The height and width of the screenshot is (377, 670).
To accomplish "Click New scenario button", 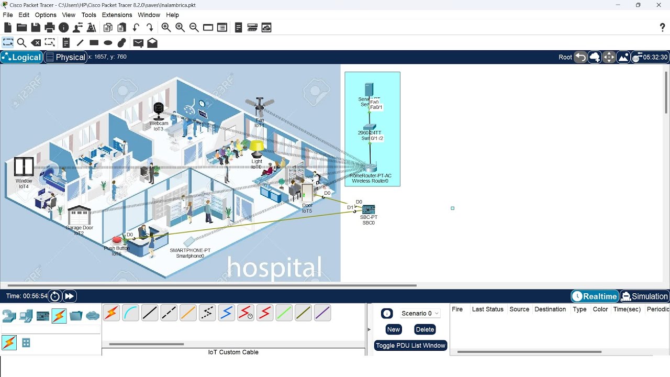I will coord(394,329).
